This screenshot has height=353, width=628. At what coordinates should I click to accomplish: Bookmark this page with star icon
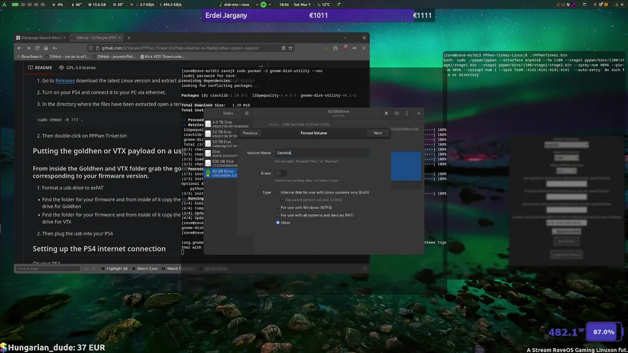(x=290, y=48)
